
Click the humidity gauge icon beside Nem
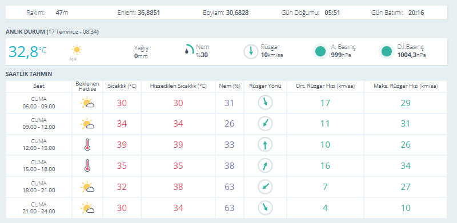(x=190, y=50)
